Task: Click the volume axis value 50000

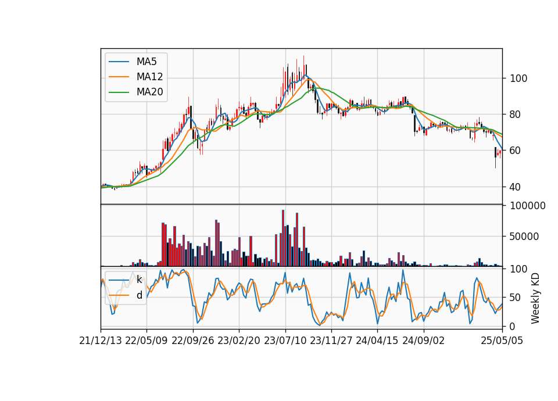Action: click(x=524, y=237)
